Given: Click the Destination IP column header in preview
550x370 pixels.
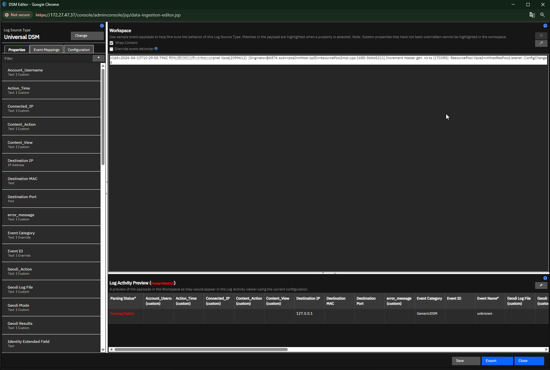Looking at the screenshot, I should [309, 301].
